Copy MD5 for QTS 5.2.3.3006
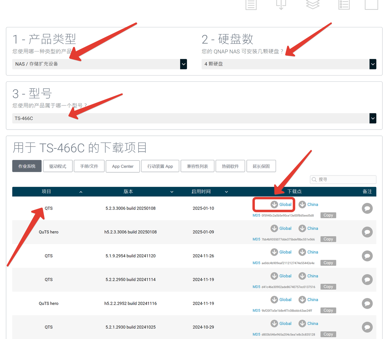391x339 pixels. pos(328,215)
